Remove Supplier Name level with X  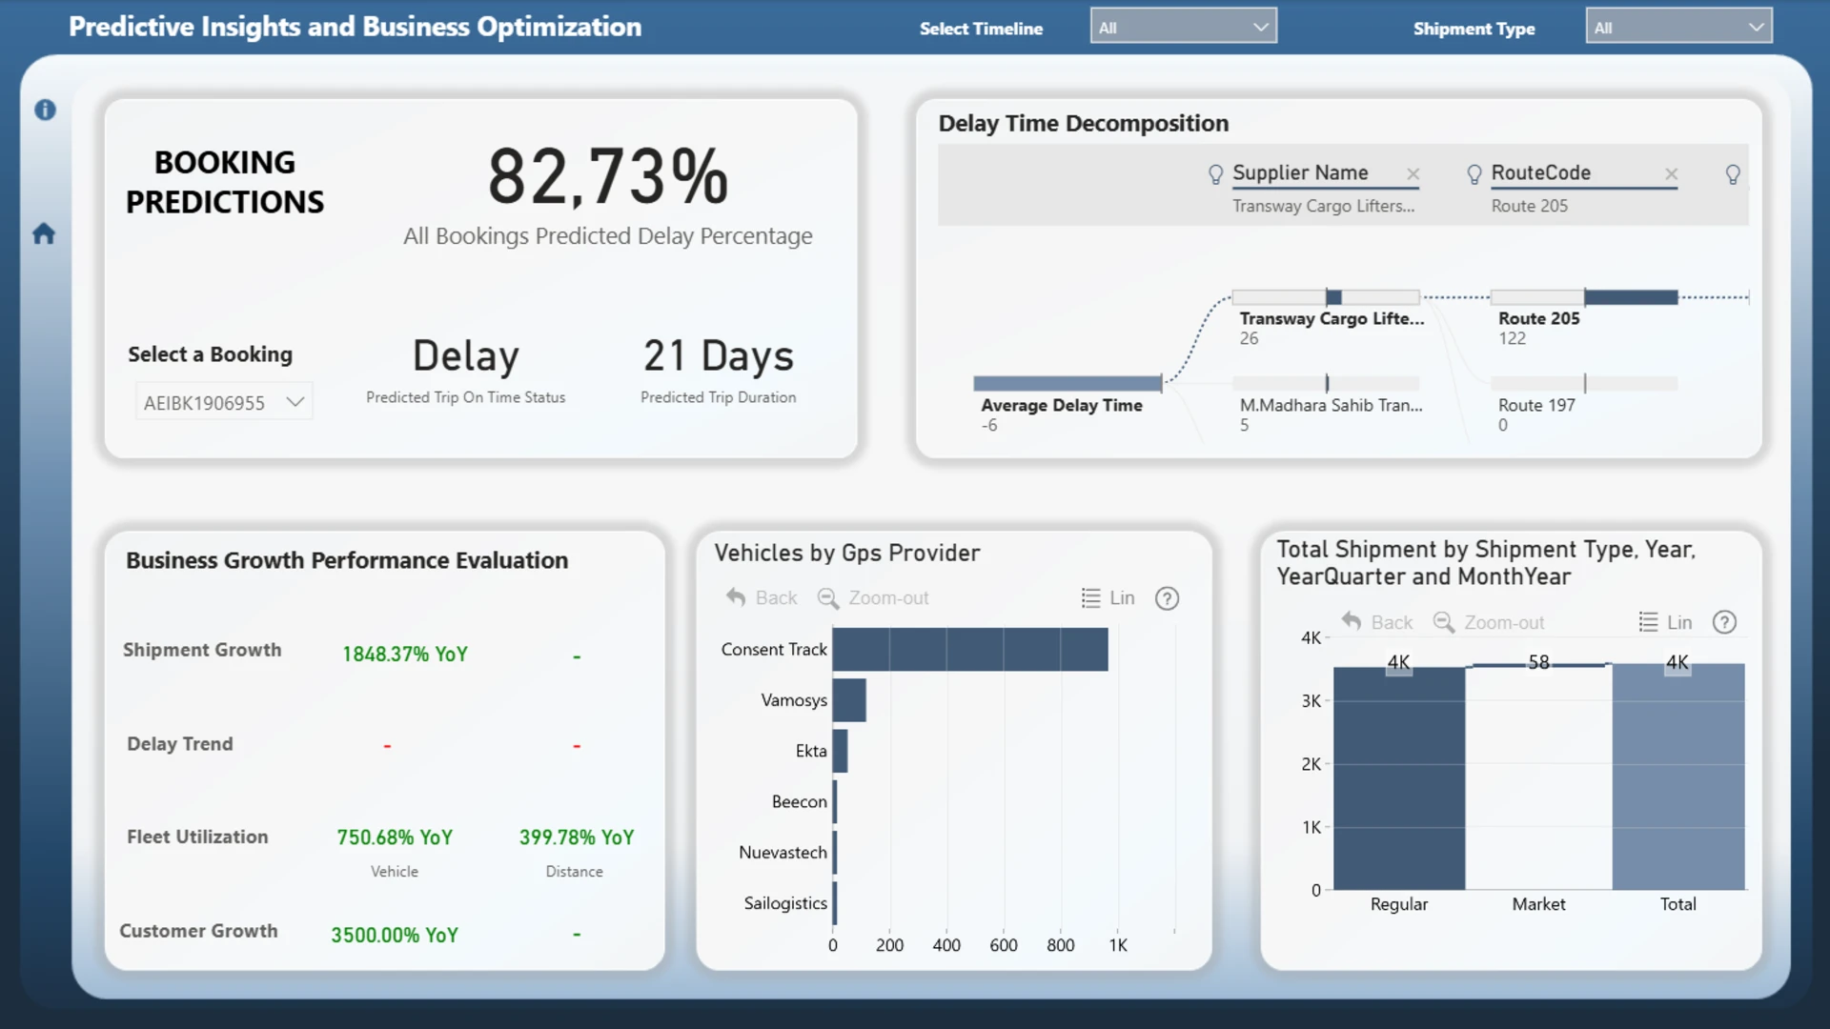point(1413,173)
